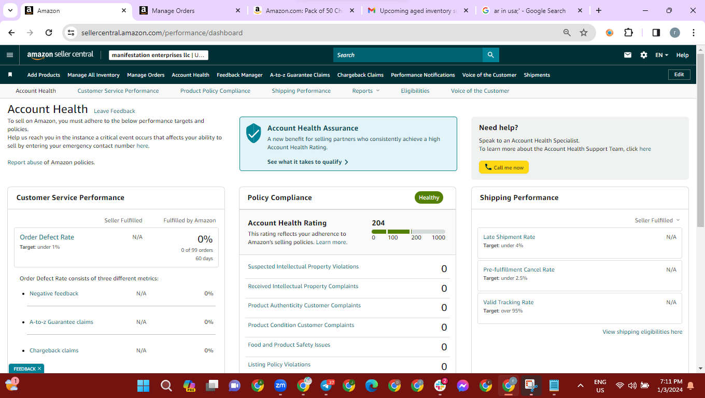This screenshot has height=398, width=705.
Task: Click the search magnifier button in Seller Central
Action: 490,55
